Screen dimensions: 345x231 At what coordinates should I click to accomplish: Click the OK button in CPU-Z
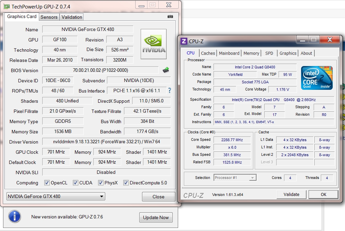[324, 194]
